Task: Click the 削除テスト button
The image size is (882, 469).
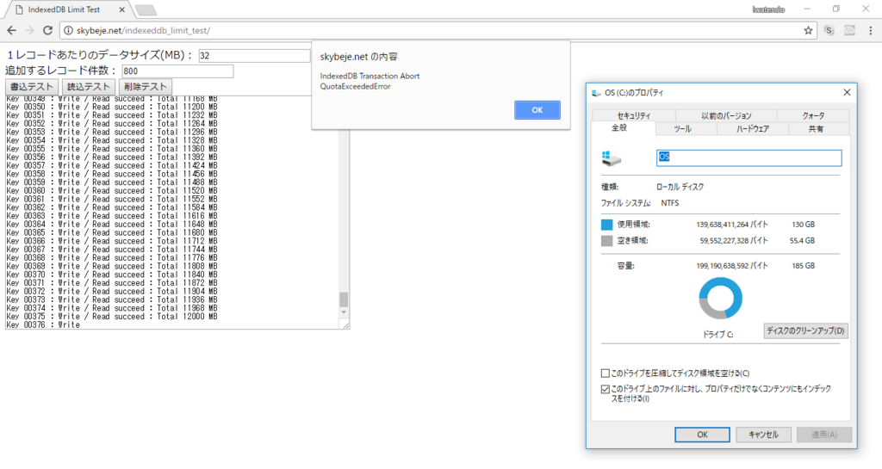Action: click(x=146, y=87)
